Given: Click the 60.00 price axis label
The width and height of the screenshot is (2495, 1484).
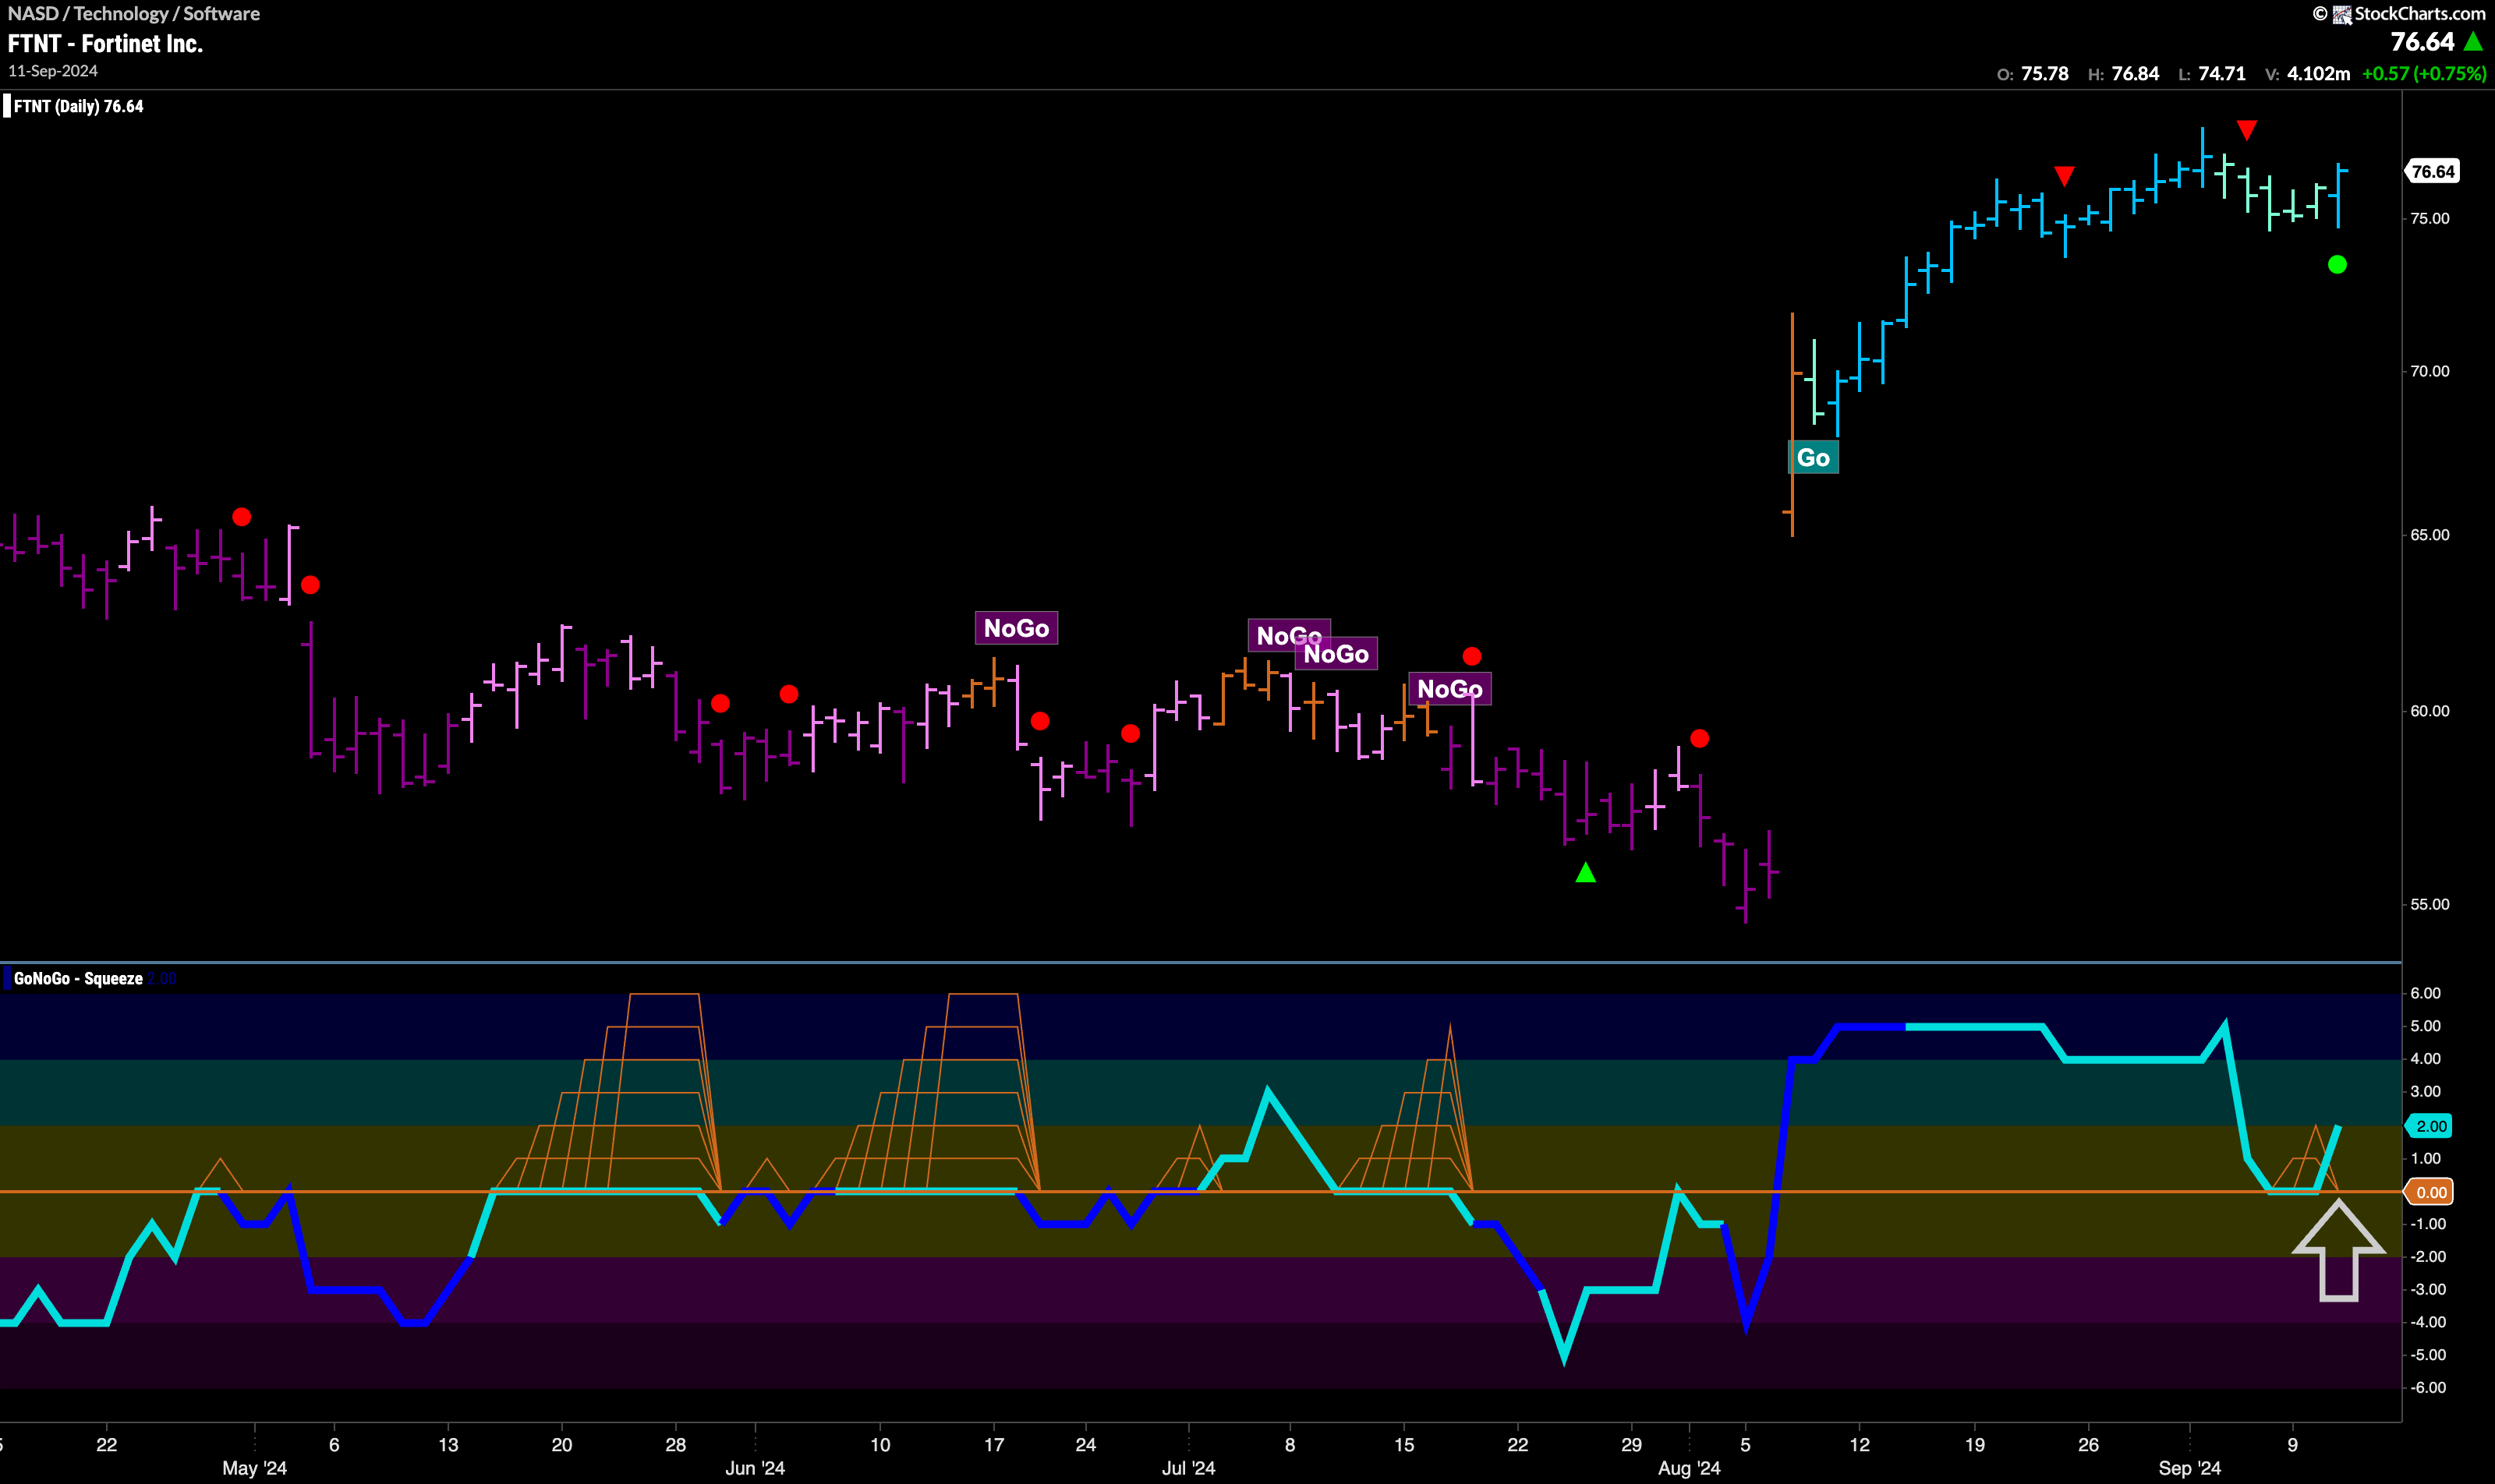Looking at the screenshot, I should (x=2430, y=711).
